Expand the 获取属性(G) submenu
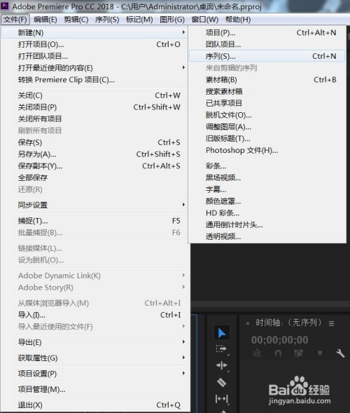350x413 pixels. click(94, 358)
